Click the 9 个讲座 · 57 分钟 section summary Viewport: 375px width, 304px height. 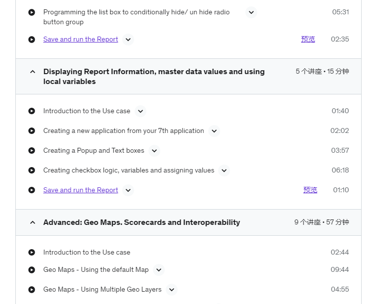pyautogui.click(x=322, y=222)
